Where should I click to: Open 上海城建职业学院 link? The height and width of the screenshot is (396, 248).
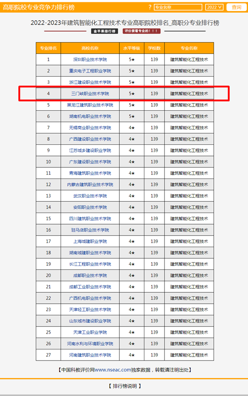90,241
